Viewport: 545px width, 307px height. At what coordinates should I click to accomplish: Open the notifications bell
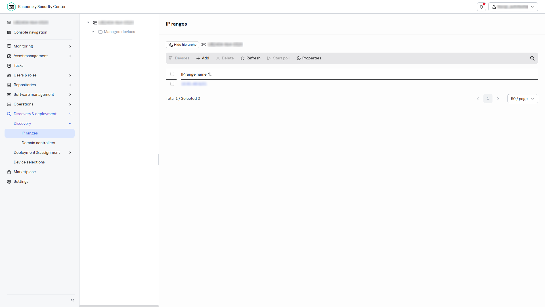pos(481,7)
